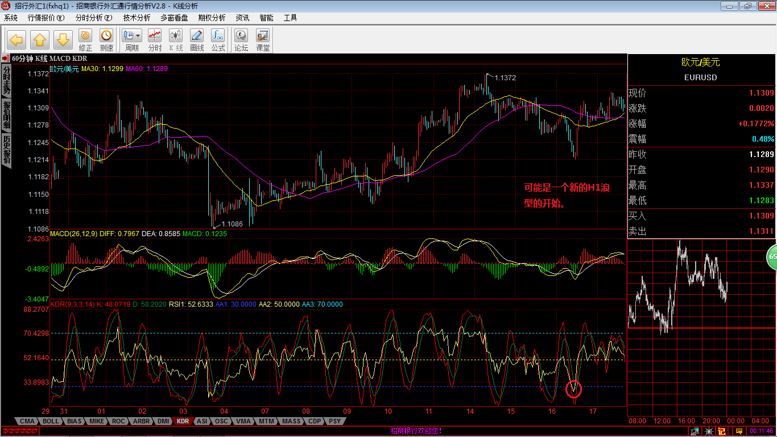777x437 pixels.
Task: Click the 修正 toolbar icon
Action: click(x=85, y=40)
